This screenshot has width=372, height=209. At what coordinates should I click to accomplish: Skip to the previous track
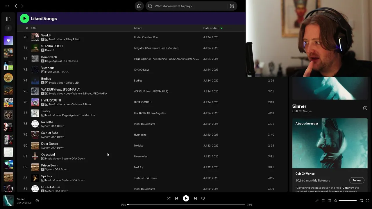(x=177, y=198)
